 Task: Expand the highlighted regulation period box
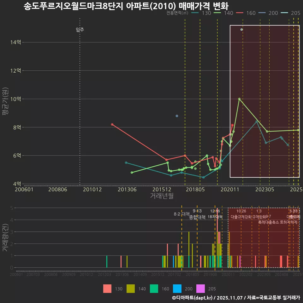click(x=264, y=101)
